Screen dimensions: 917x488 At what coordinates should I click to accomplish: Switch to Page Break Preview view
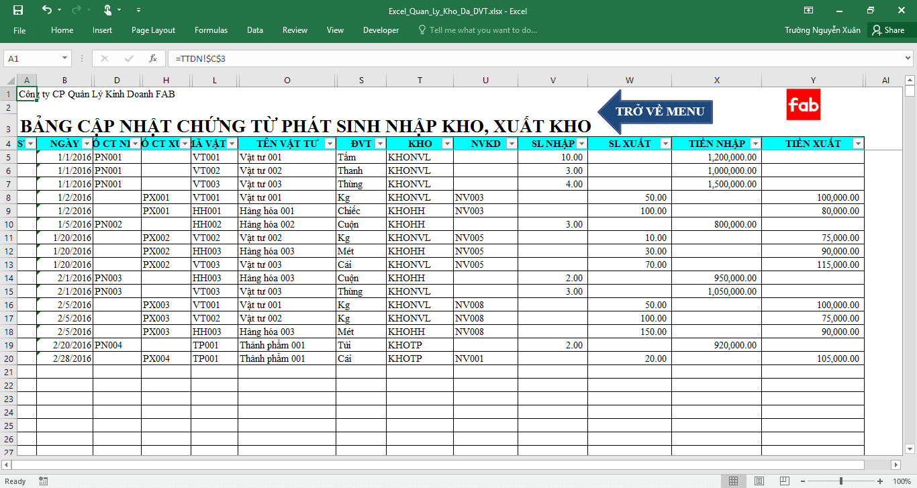point(783,481)
